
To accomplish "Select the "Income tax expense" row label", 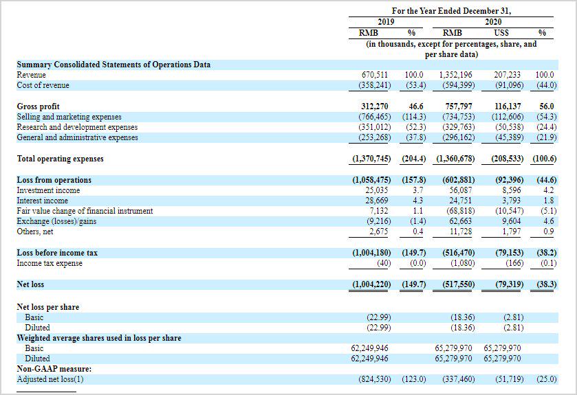I will (50, 263).
